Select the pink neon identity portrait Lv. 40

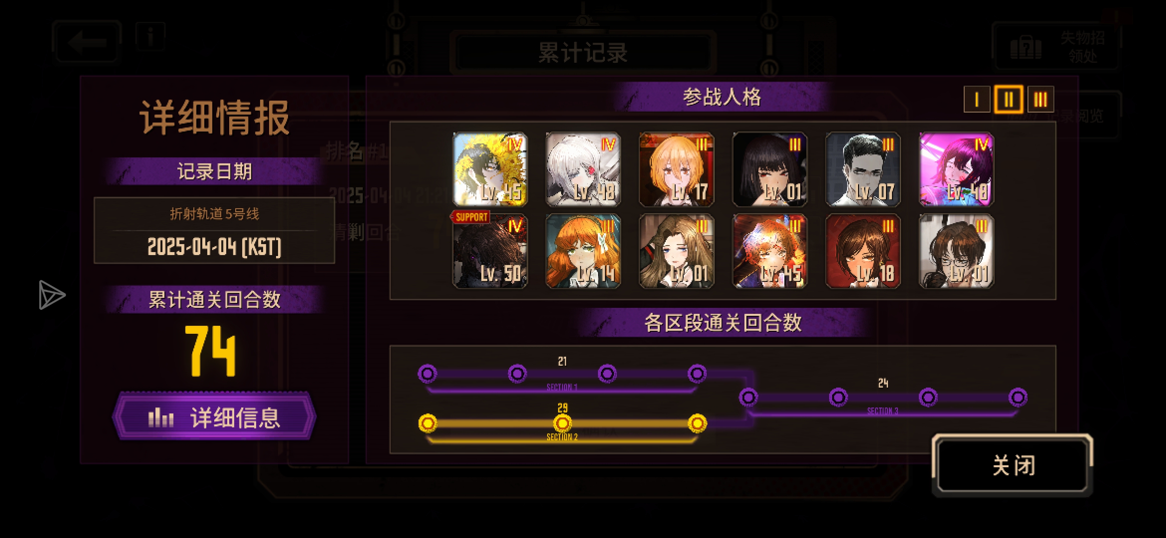click(x=956, y=169)
